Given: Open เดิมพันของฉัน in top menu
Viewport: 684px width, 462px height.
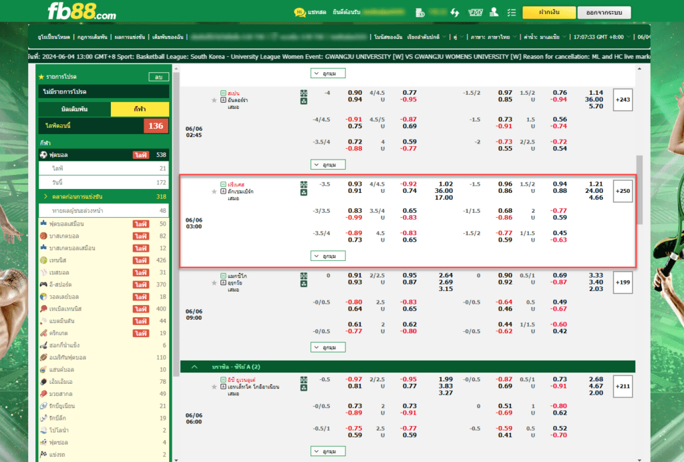Looking at the screenshot, I should (x=168, y=37).
